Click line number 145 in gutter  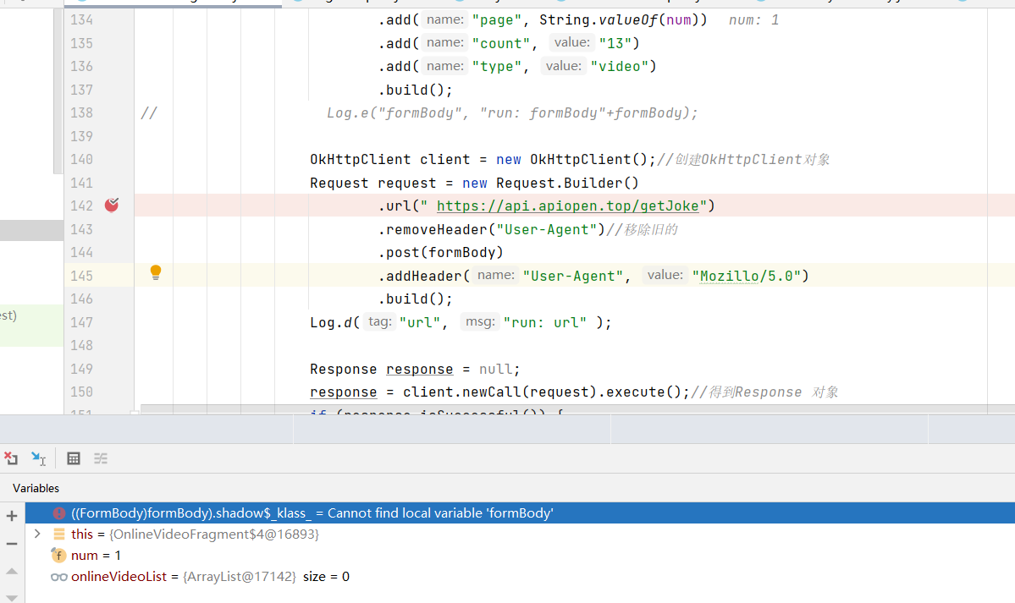[81, 276]
